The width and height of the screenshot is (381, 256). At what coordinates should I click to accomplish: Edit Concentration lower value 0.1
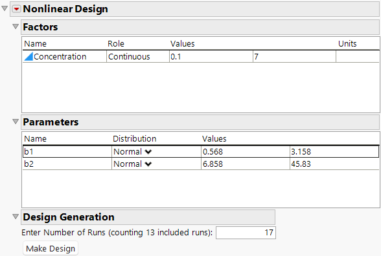tap(211, 56)
